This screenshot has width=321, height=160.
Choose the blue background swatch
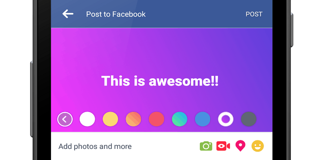203,119
